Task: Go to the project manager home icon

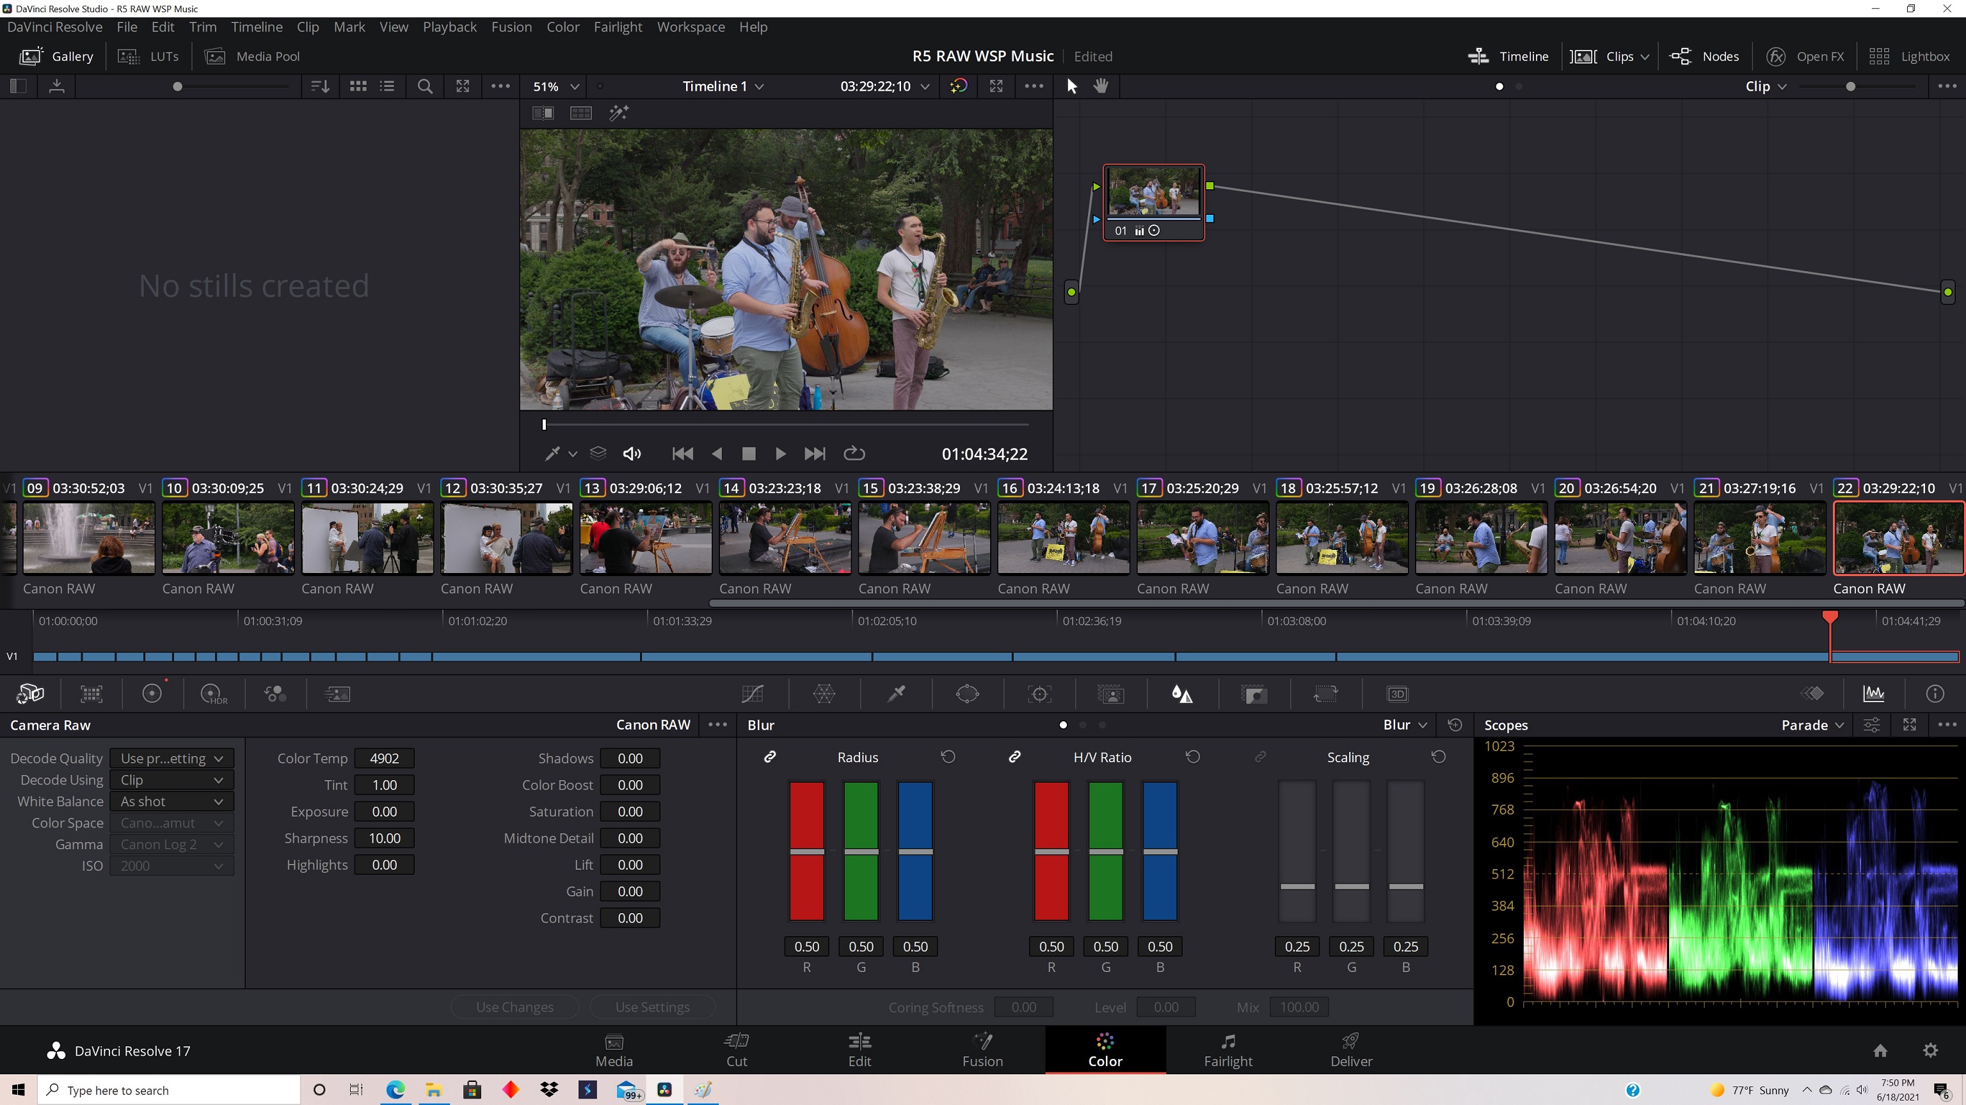Action: (1880, 1050)
